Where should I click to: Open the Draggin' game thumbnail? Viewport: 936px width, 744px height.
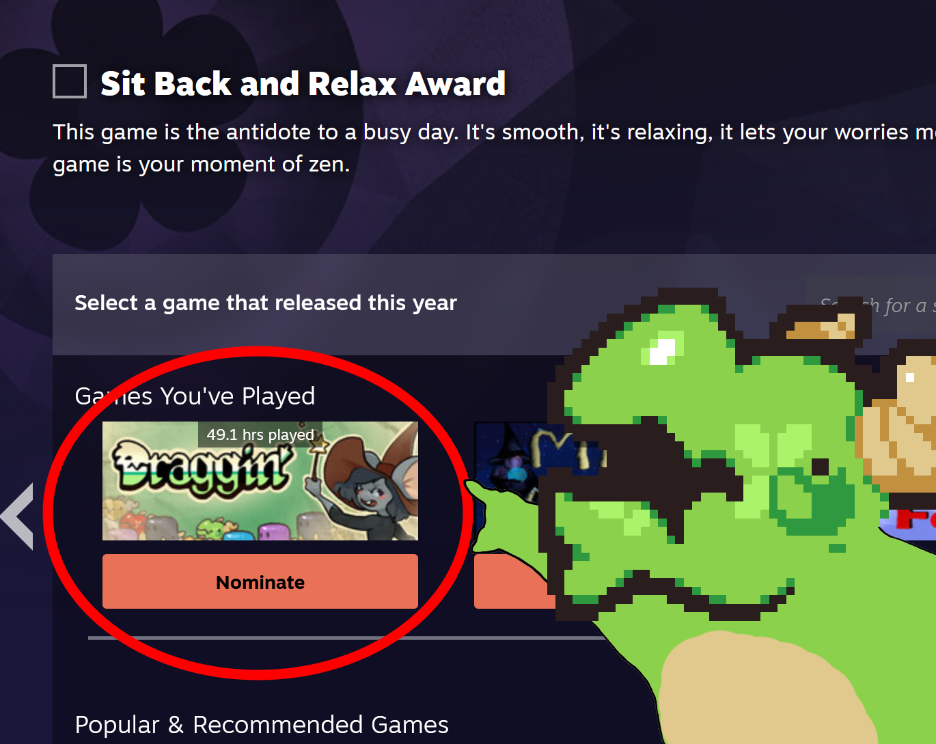260,481
